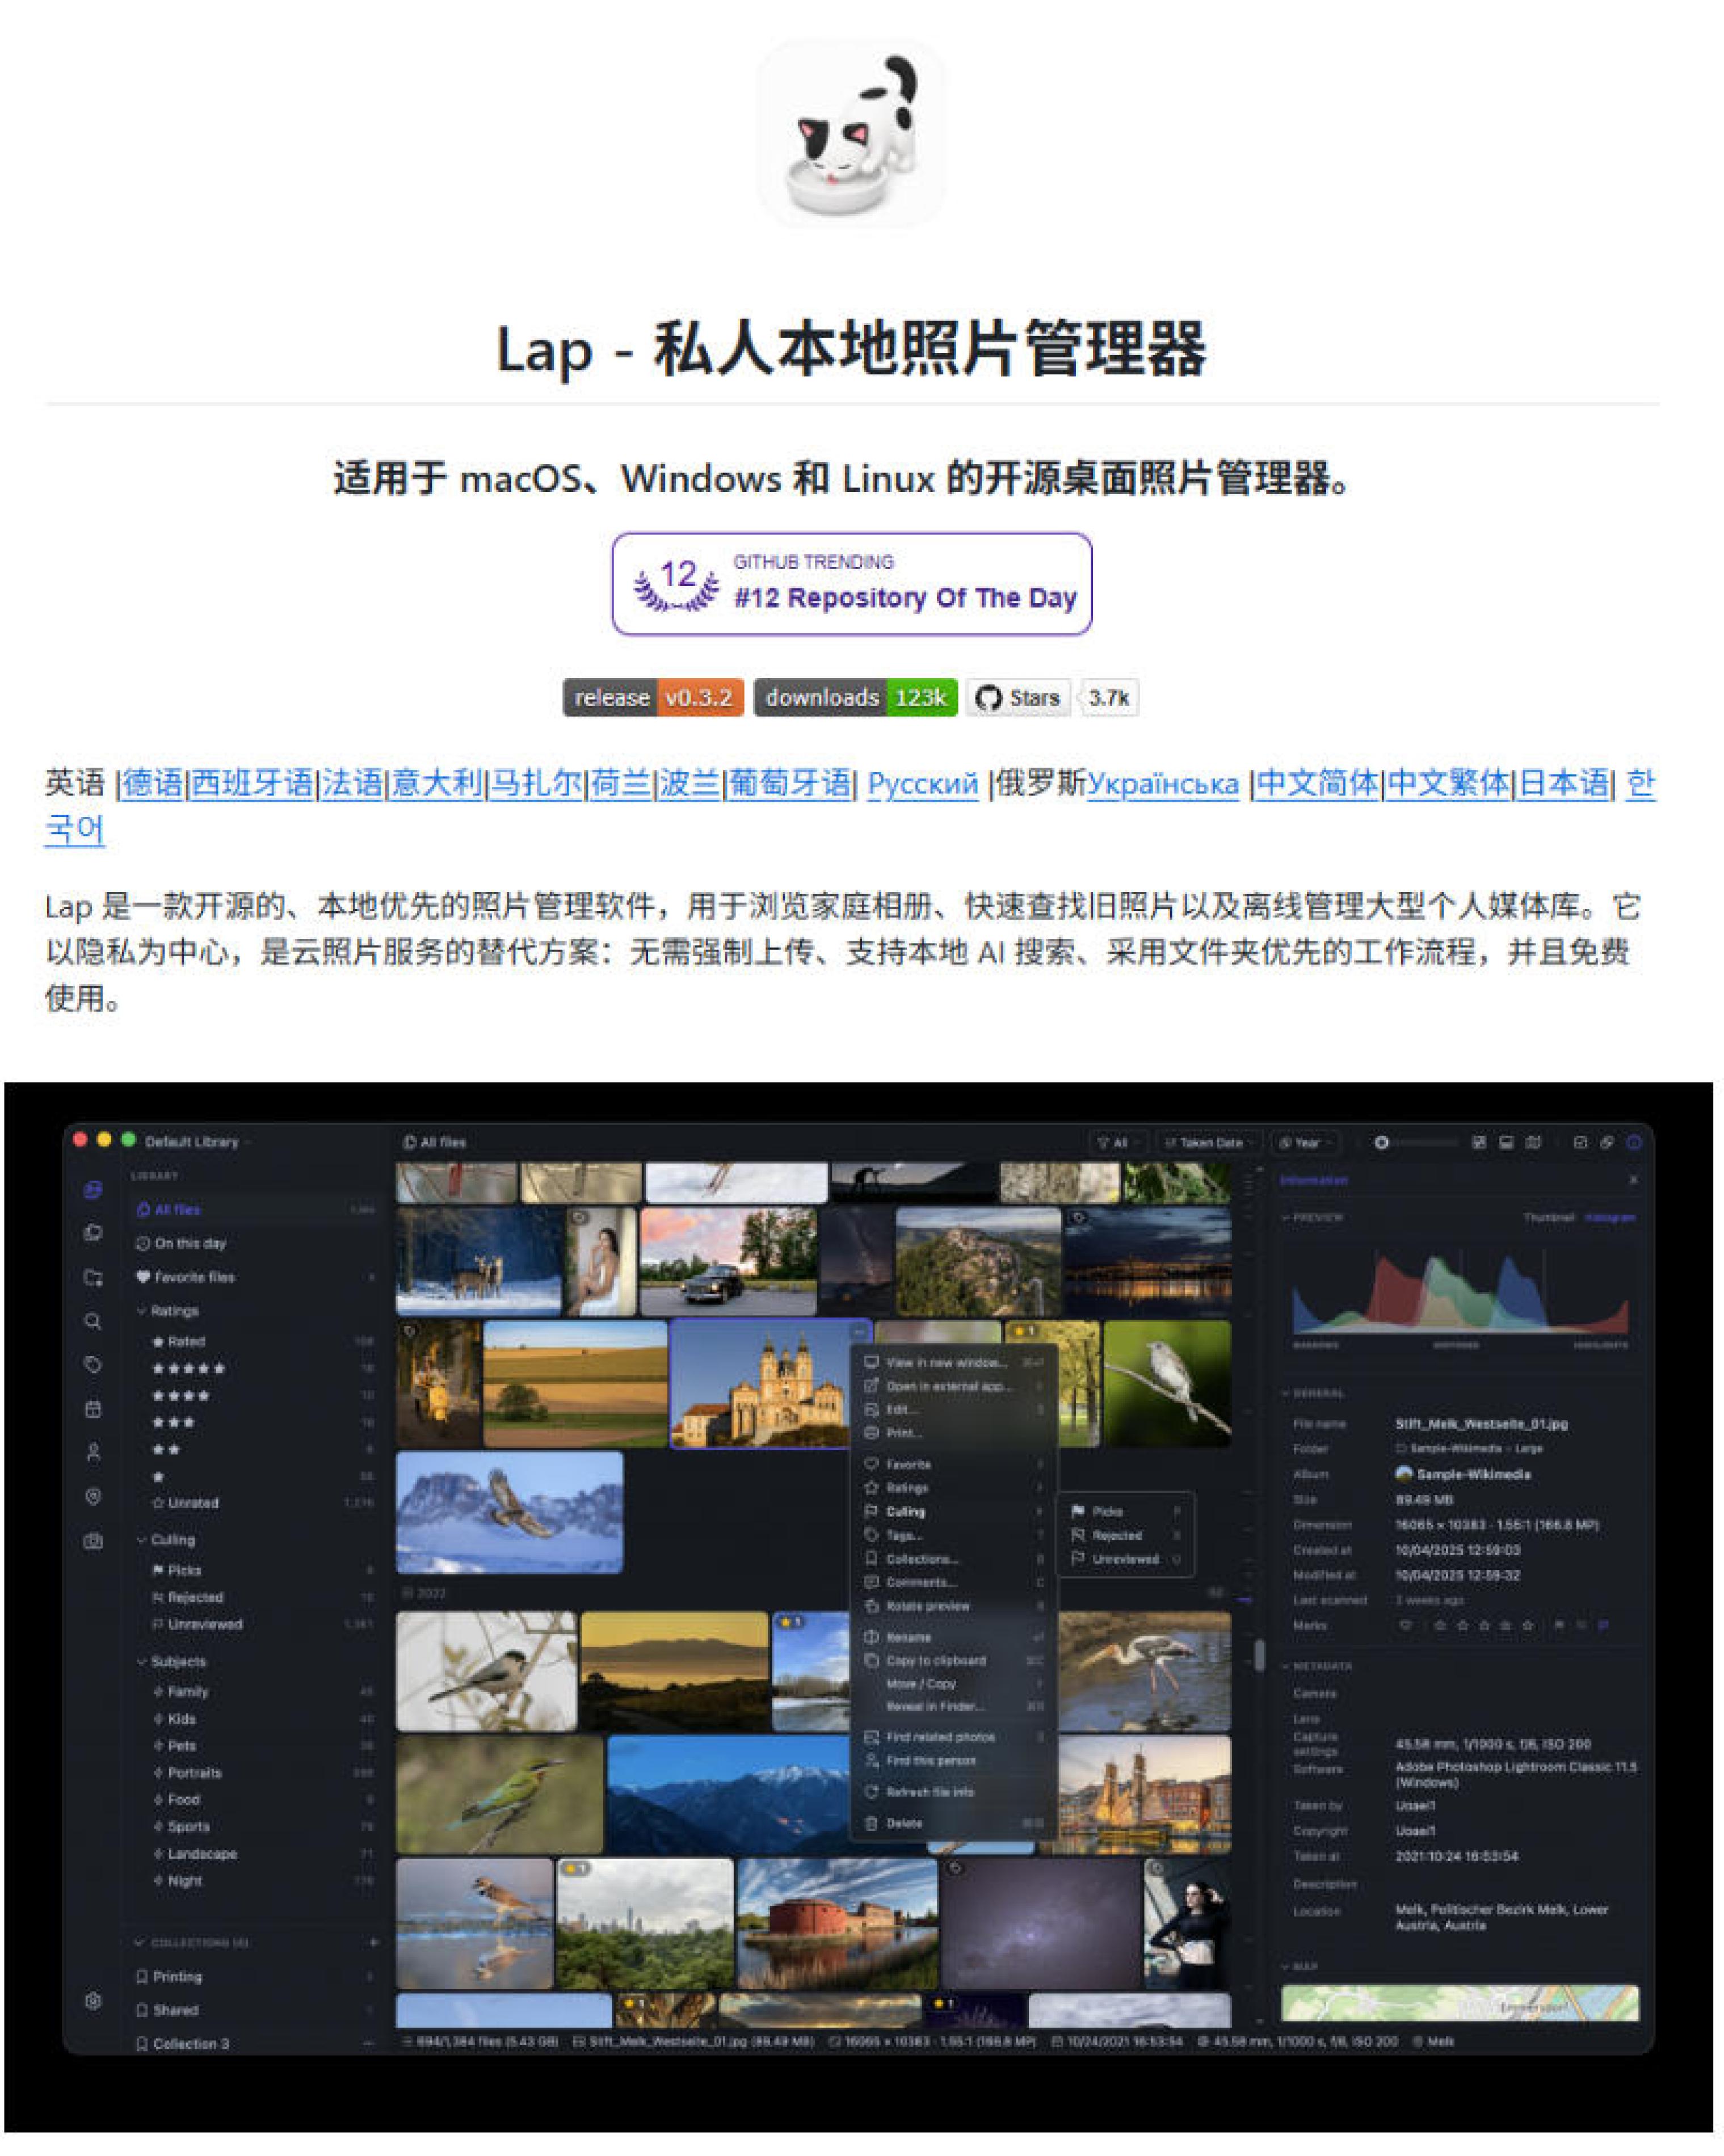Open the 西班牙语 language link
Image resolution: width=1724 pixels, height=2156 pixels.
coord(251,783)
